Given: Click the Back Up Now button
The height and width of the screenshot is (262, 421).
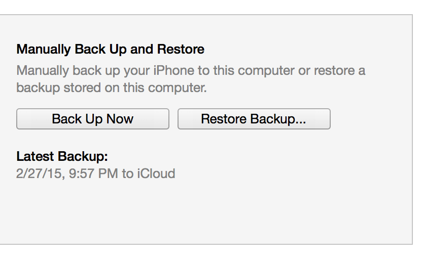Looking at the screenshot, I should coord(92,119).
